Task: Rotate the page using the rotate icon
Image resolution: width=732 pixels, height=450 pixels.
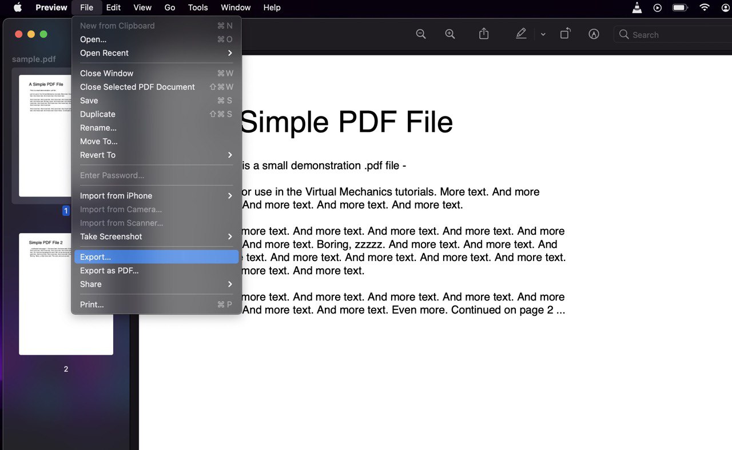Action: [x=565, y=34]
